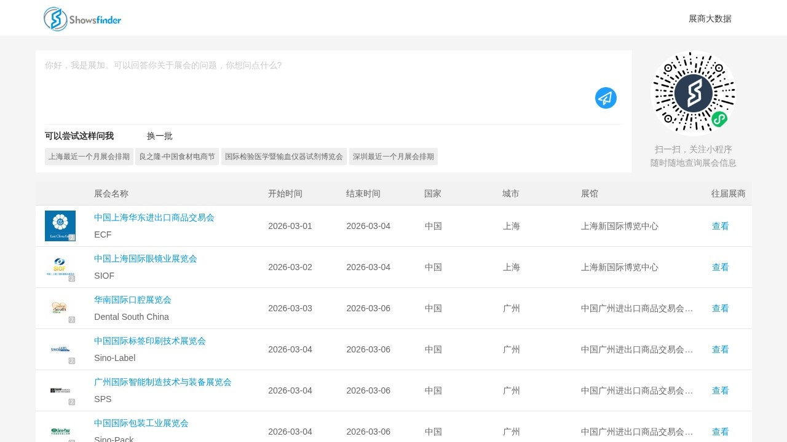Open 中国上海华东进出口商品交易会 link

pos(154,217)
